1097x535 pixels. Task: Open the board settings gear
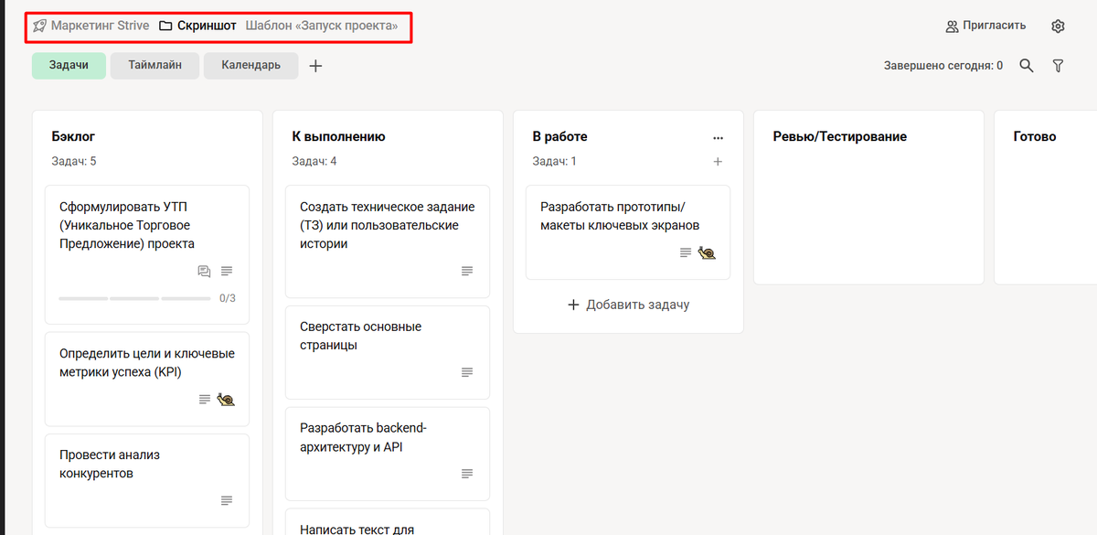click(1058, 26)
